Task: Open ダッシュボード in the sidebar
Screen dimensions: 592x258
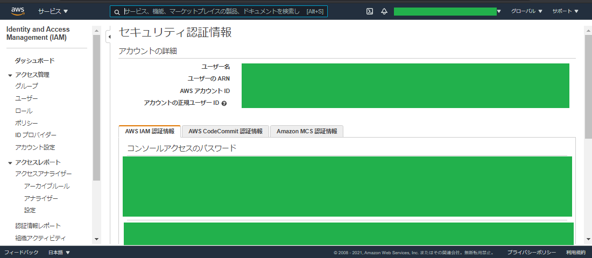Action: pyautogui.click(x=35, y=61)
